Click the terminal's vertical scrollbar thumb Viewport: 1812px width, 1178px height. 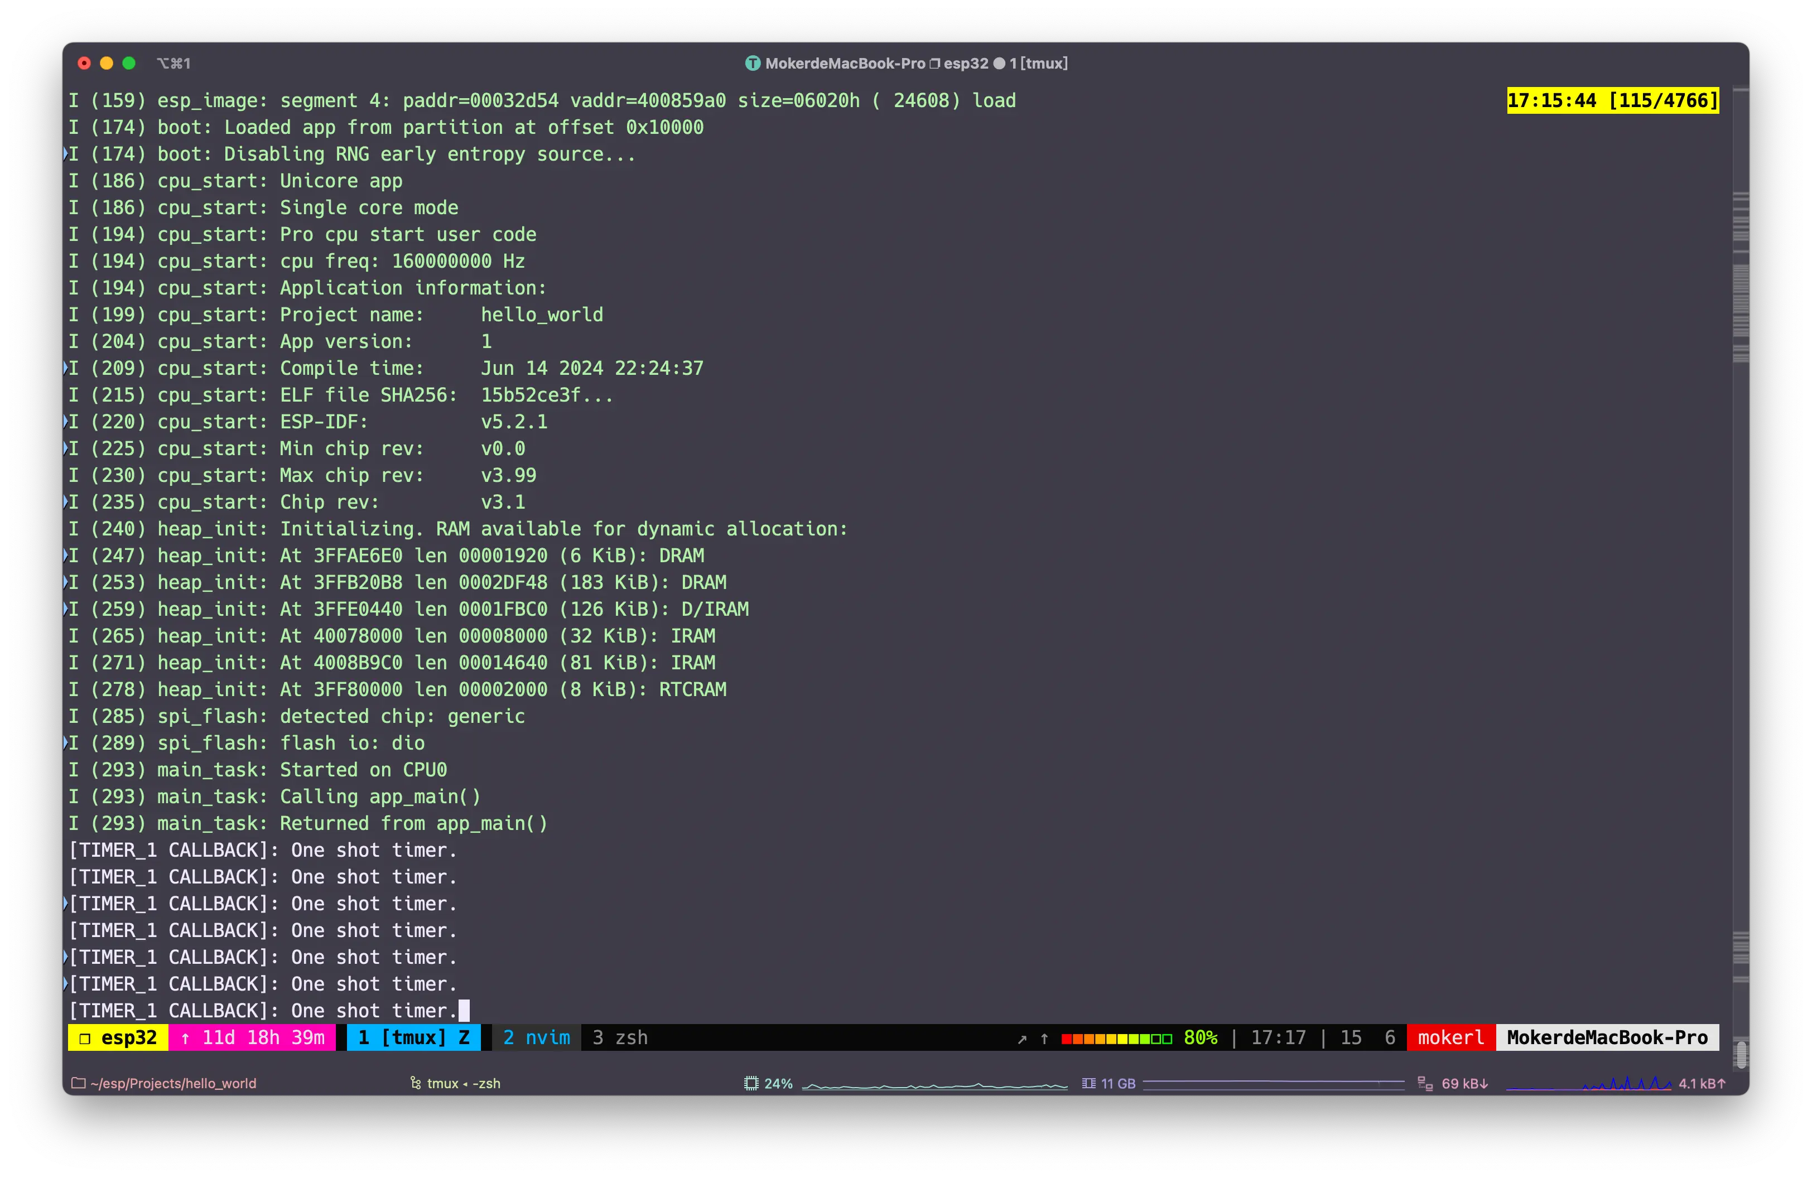coord(1741,1054)
